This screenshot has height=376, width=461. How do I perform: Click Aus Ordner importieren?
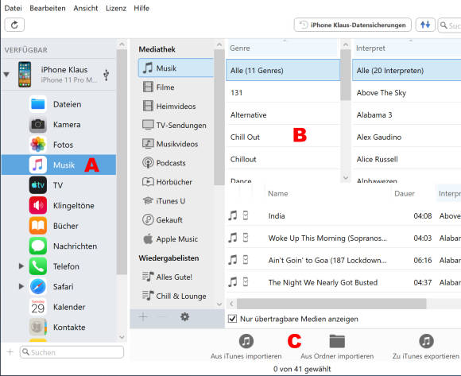[x=337, y=347]
